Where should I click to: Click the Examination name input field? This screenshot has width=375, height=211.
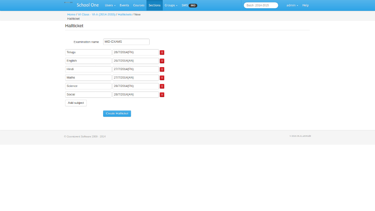[x=126, y=42]
